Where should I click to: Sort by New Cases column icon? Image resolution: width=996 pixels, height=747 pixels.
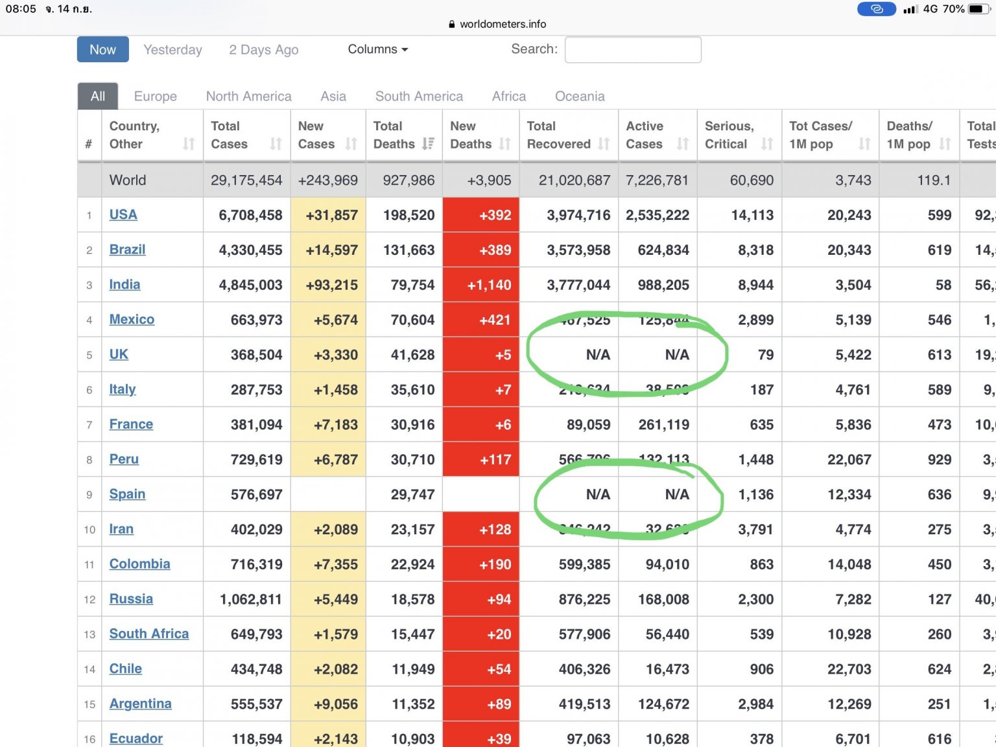(x=351, y=144)
